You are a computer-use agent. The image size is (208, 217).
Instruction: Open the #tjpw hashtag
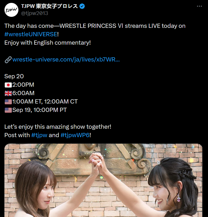click(39, 135)
